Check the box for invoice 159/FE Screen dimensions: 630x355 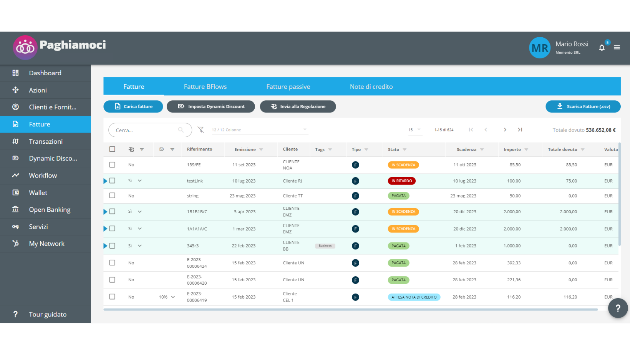point(112,165)
